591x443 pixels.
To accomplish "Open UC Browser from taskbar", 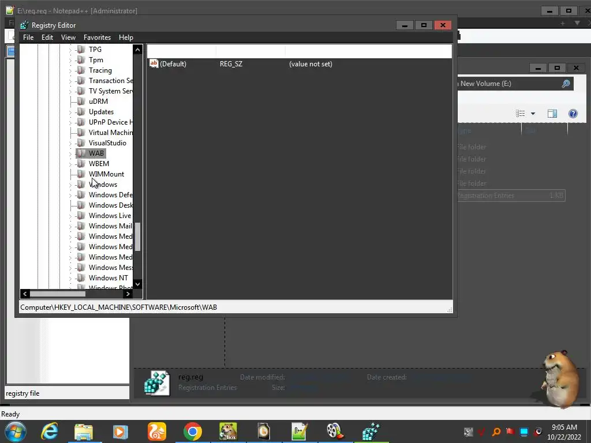I will tap(157, 431).
